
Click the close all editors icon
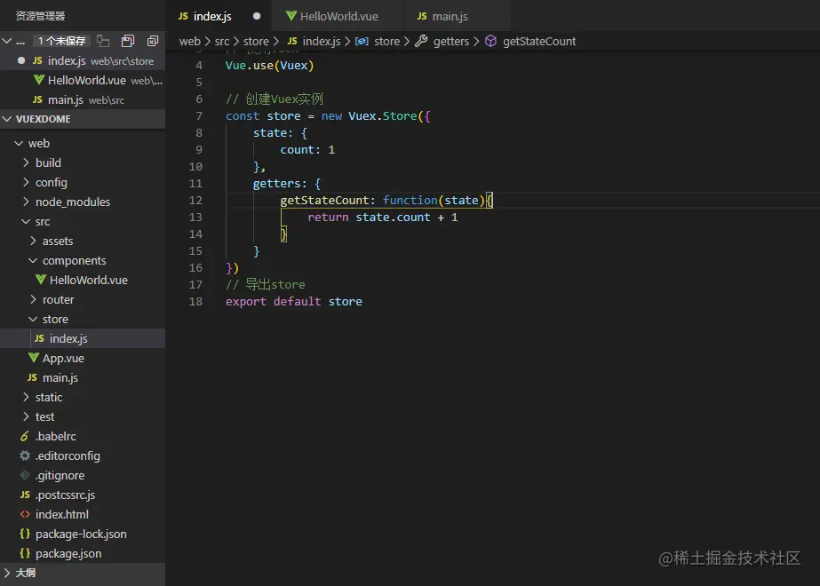point(153,41)
